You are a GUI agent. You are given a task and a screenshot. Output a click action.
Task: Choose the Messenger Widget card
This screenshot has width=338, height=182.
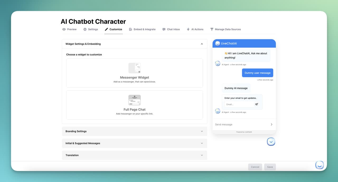(134, 73)
